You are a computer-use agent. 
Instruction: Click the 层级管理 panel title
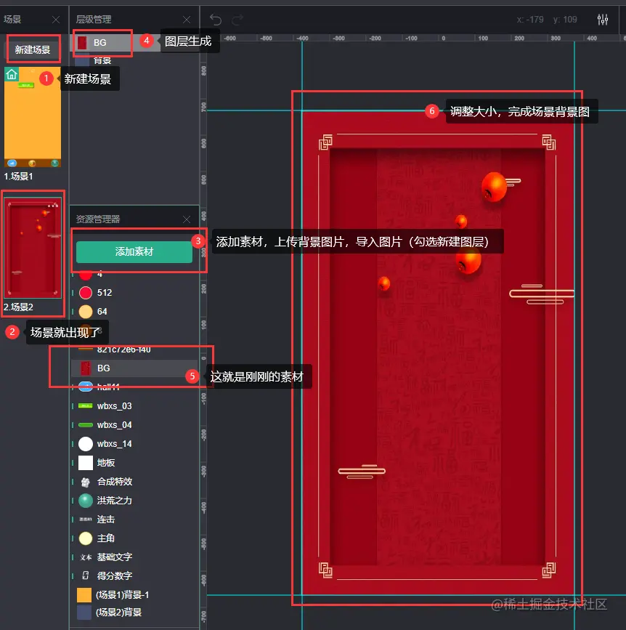94,20
